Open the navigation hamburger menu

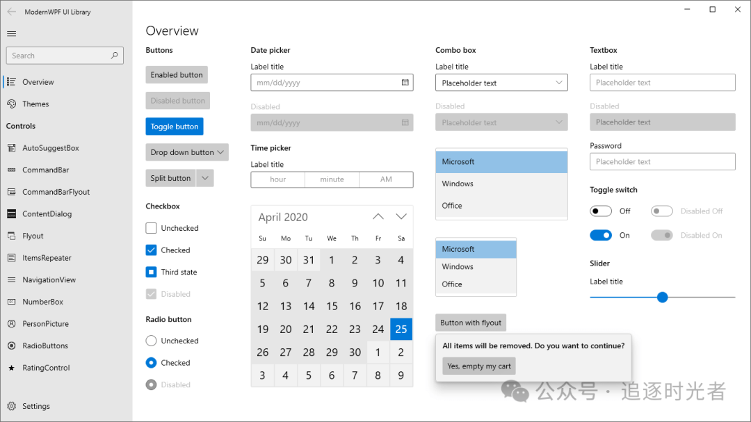[x=11, y=33]
